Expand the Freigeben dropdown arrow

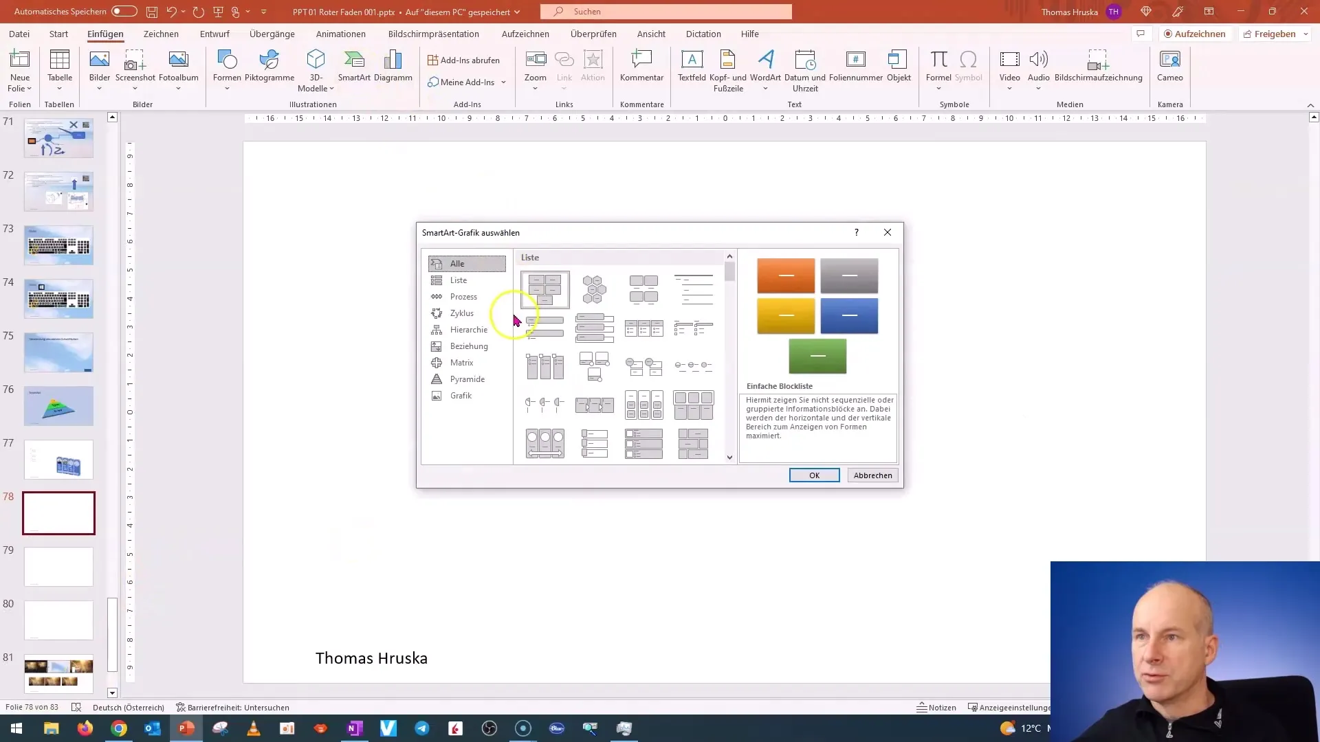(1306, 34)
